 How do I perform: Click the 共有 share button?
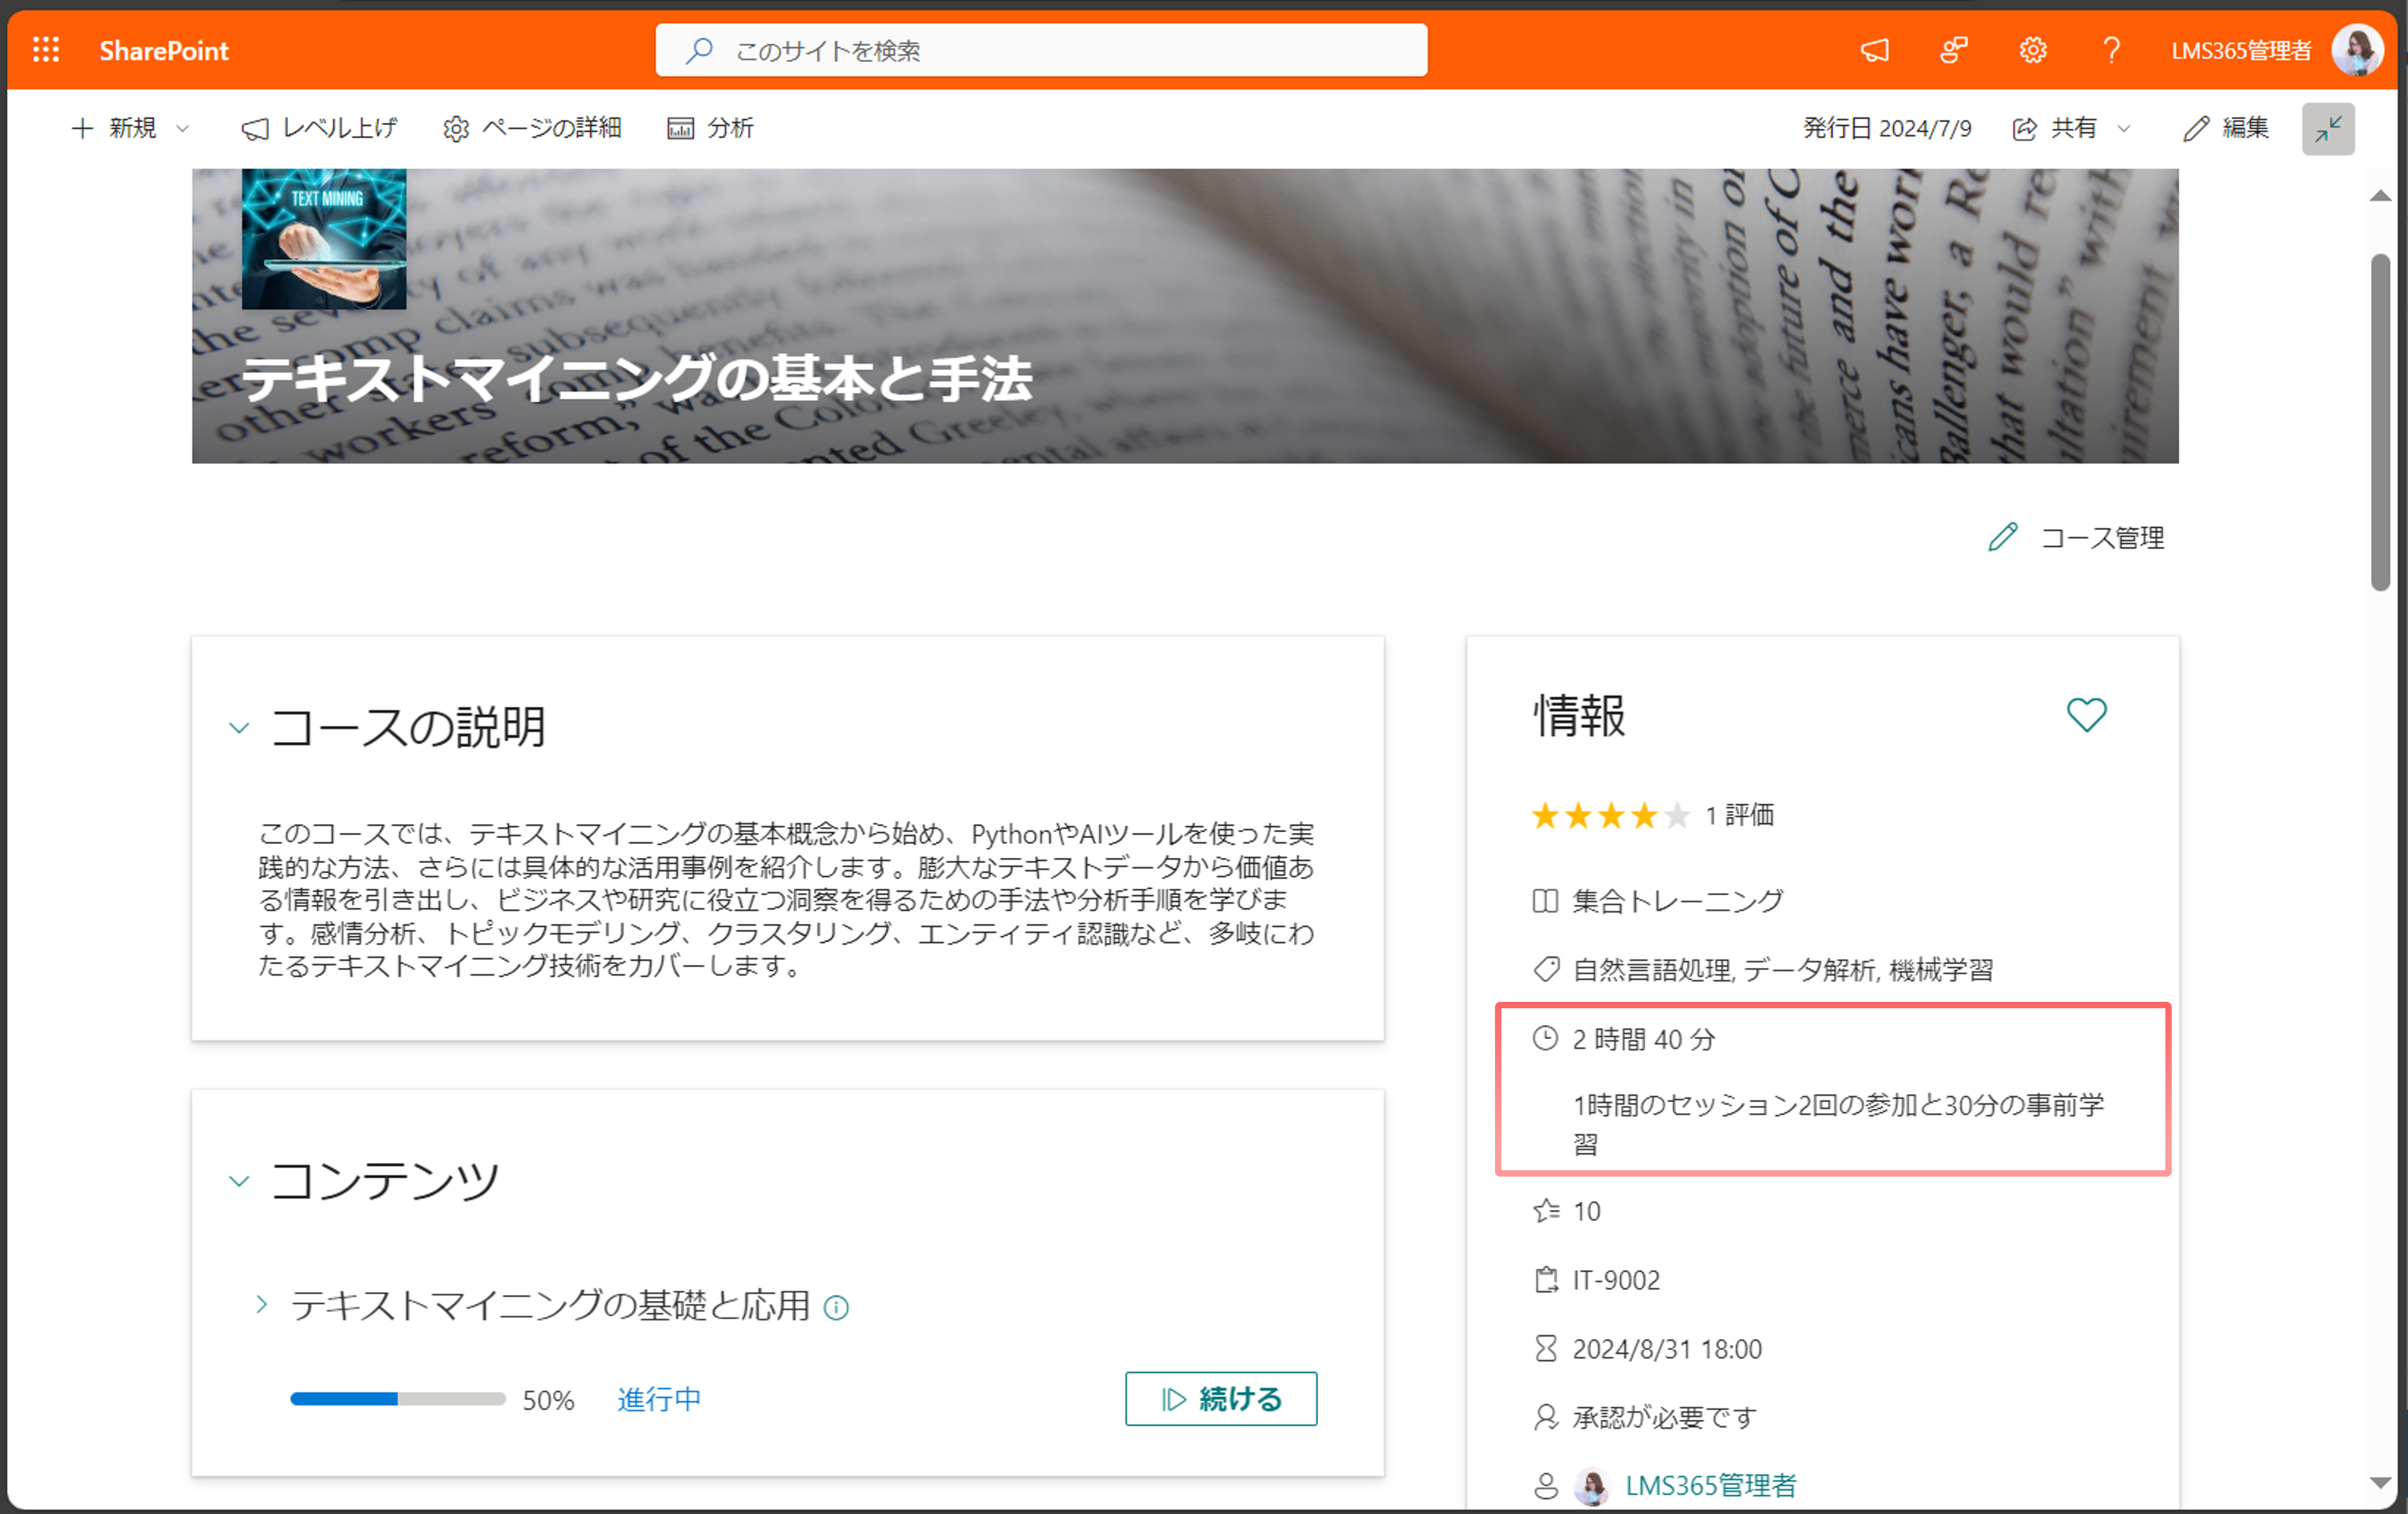(2054, 128)
